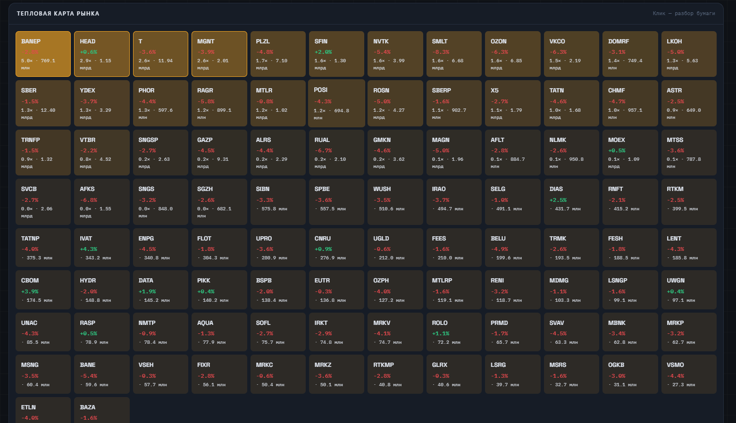This screenshot has height=423, width=736.
Task: Open the IVAT tile showing +4.3%
Action: [102, 248]
